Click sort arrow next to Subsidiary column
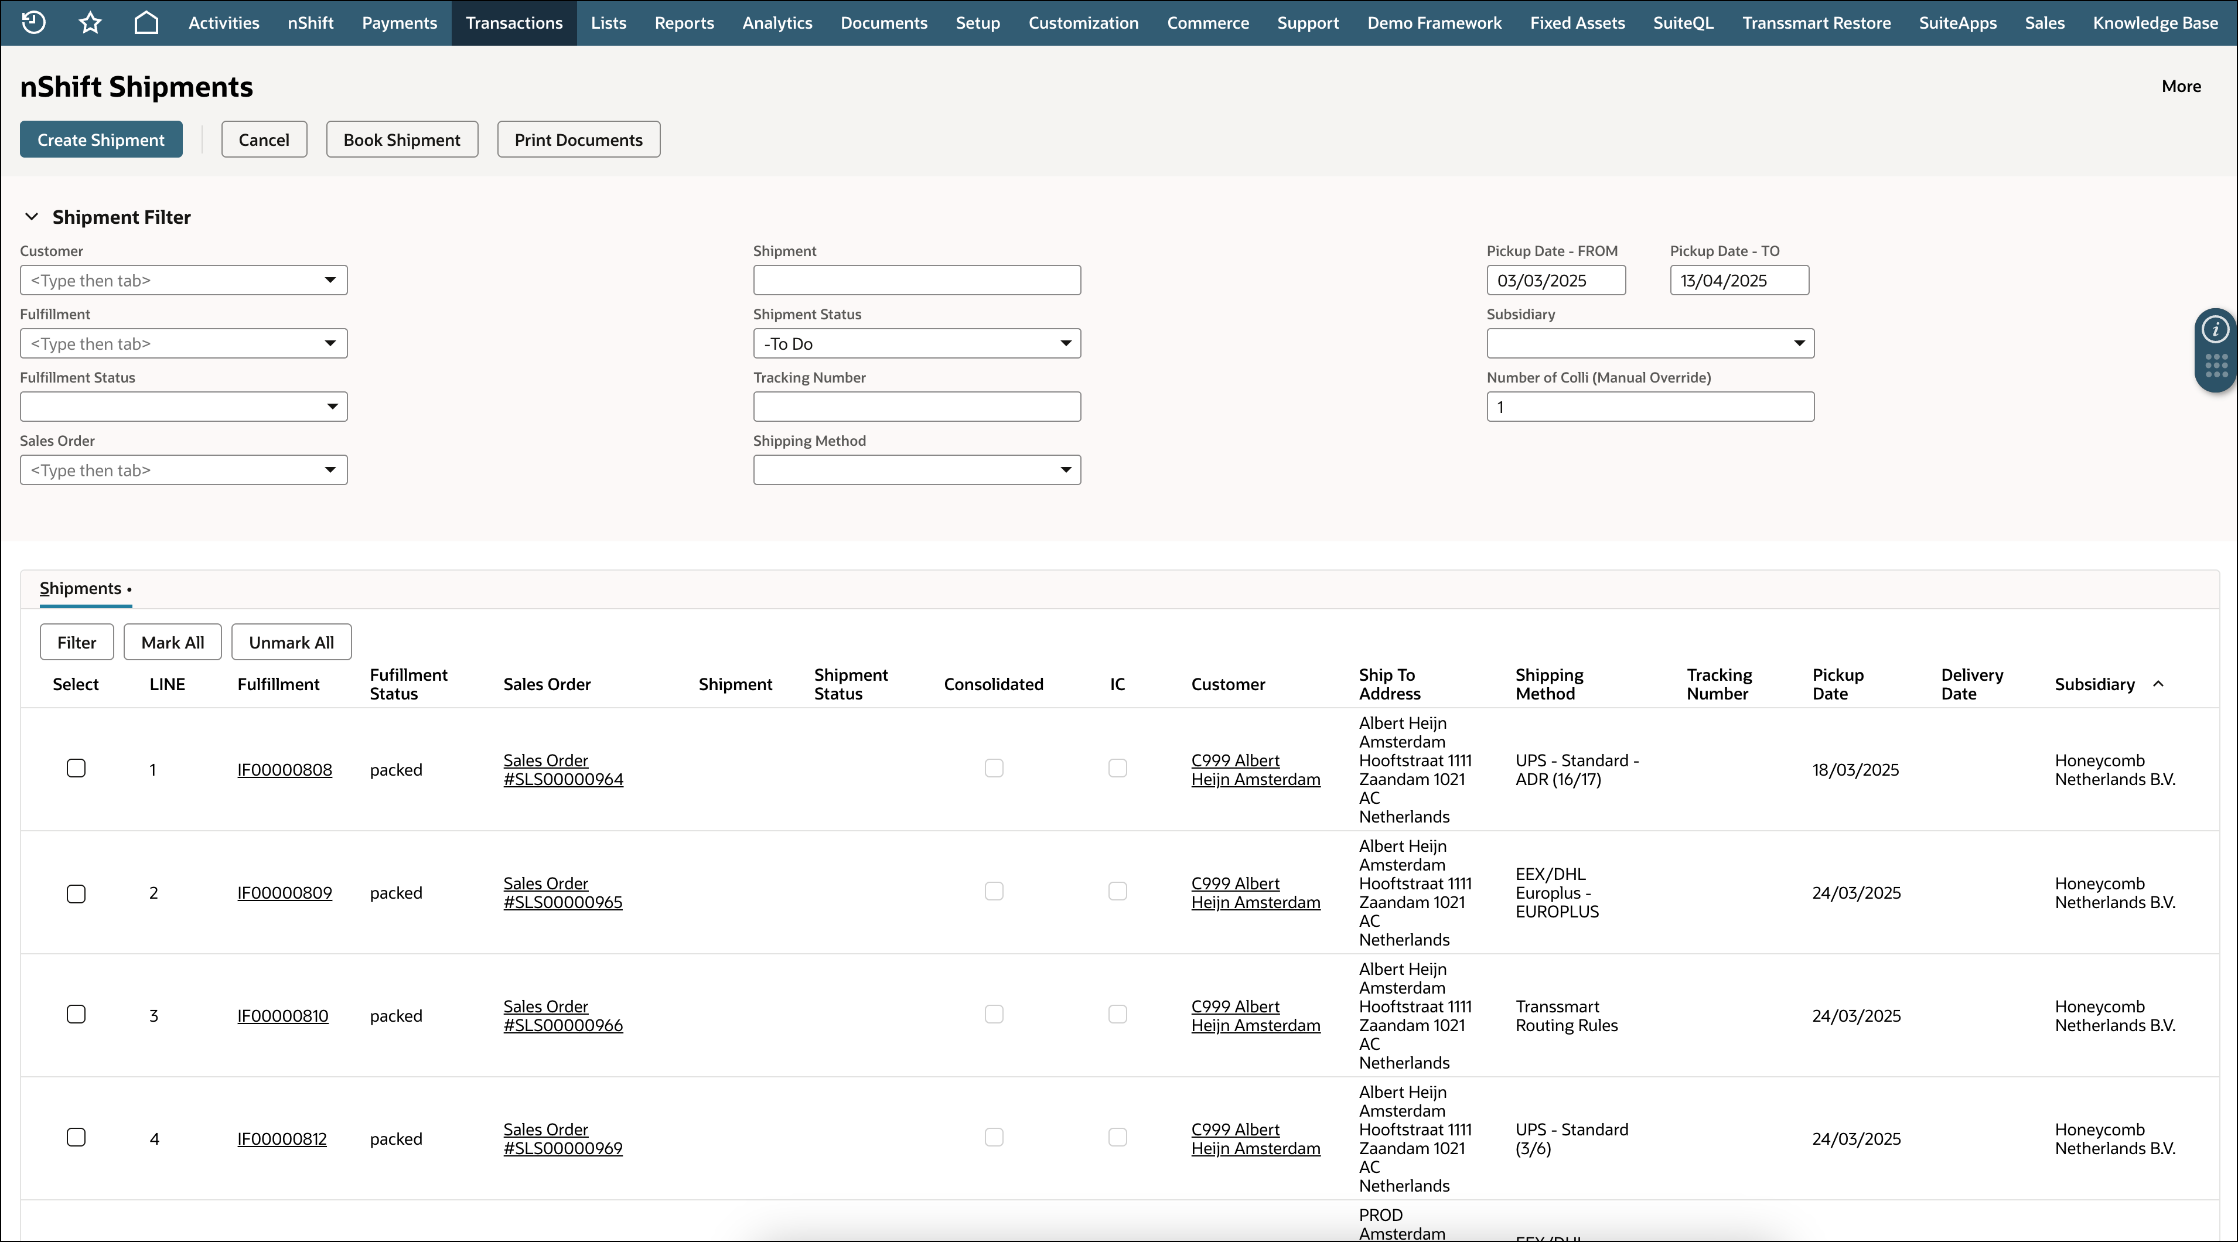2238x1242 pixels. pyautogui.click(x=2158, y=684)
